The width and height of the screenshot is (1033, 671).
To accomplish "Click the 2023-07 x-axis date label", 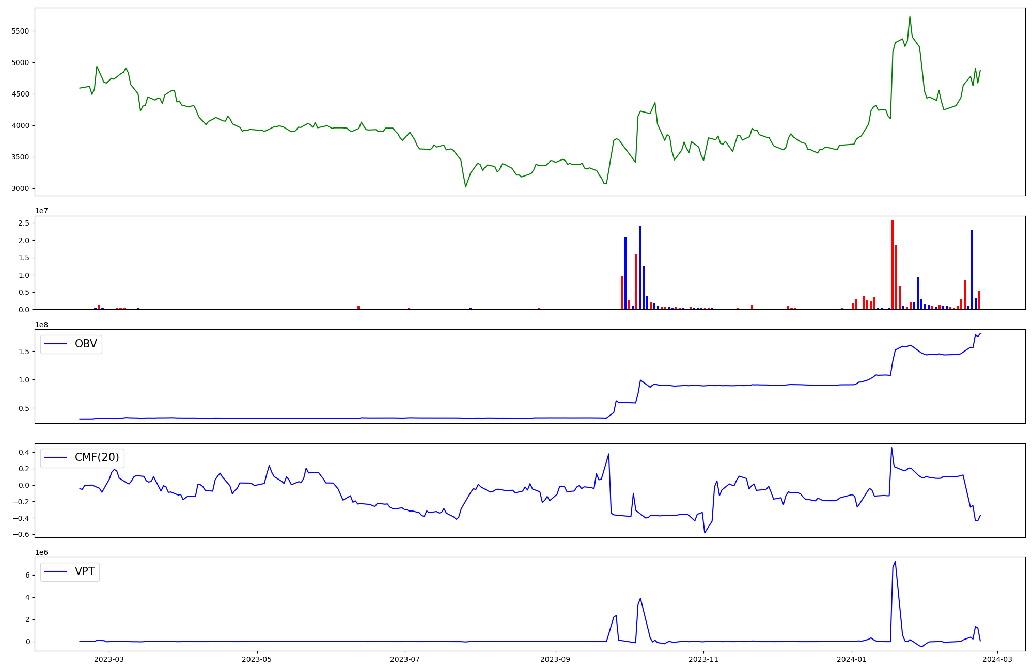I will [x=405, y=659].
